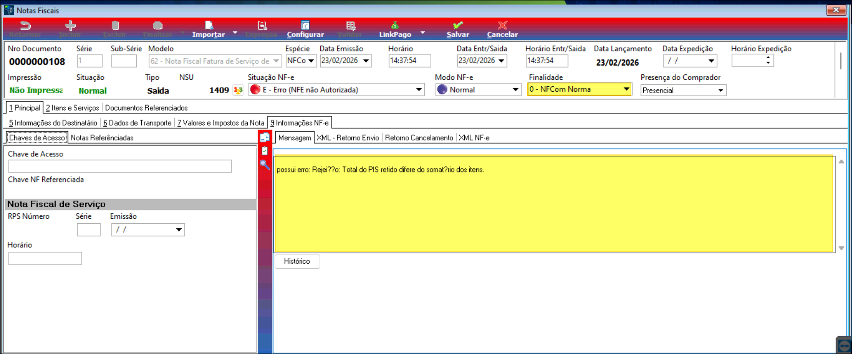Screen dimensions: 852x354
Task: Open the Configurar tool
Action: [305, 26]
